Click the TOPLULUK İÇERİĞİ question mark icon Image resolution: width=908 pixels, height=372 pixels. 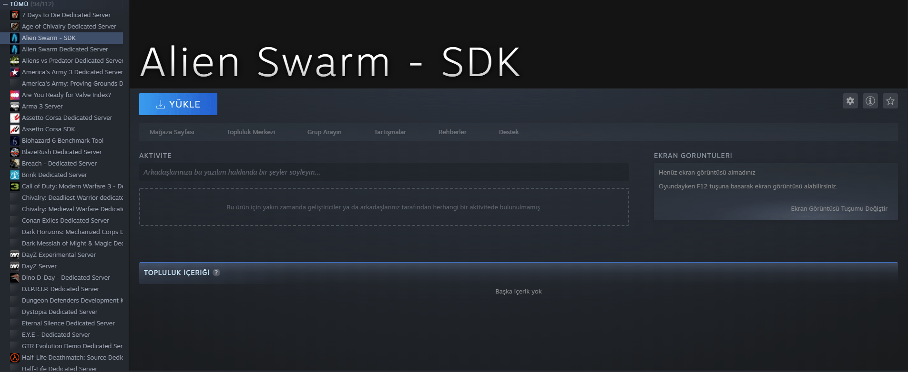click(216, 273)
